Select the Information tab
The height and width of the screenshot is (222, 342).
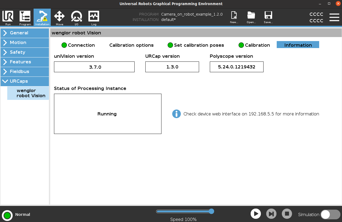298,45
